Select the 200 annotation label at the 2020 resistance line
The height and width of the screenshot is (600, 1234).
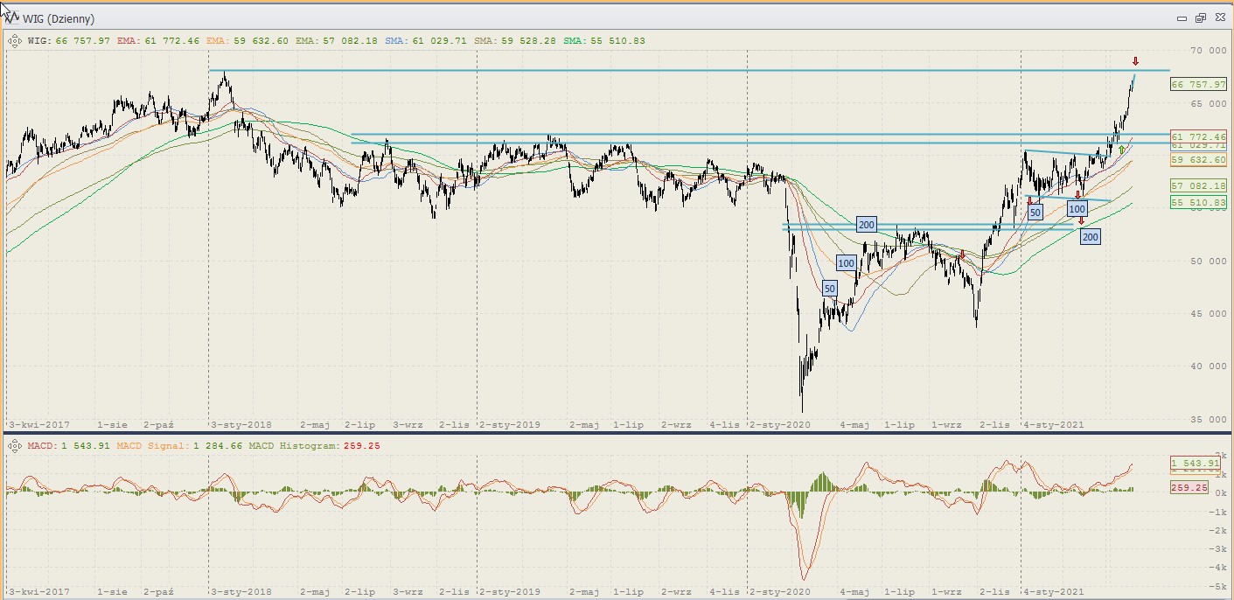pyautogui.click(x=866, y=225)
